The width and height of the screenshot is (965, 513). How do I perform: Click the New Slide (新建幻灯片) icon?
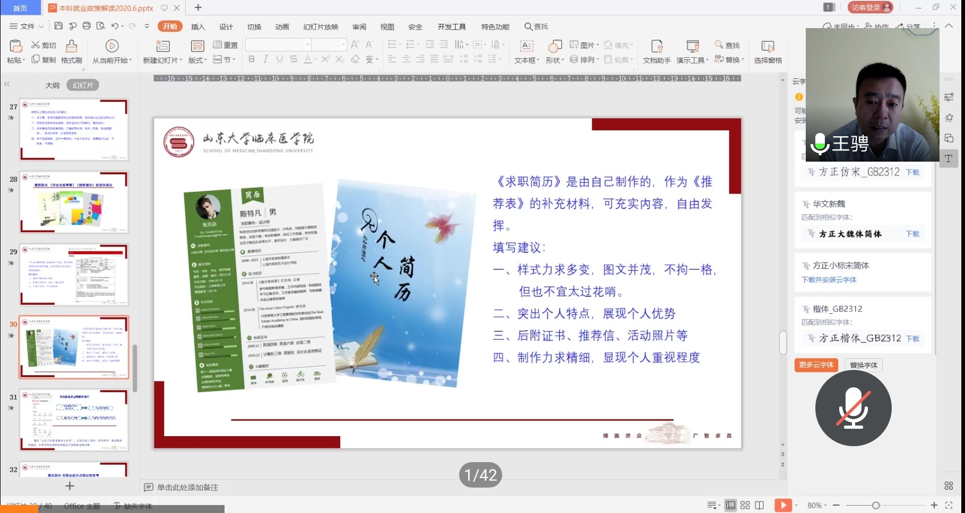(x=162, y=46)
